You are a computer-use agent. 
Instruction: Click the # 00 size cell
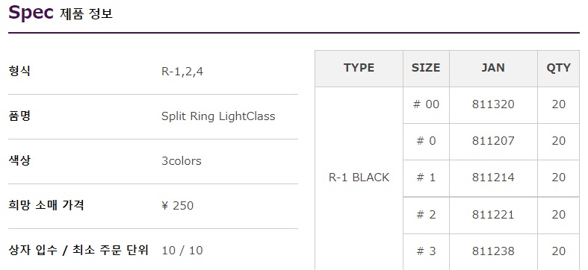tap(426, 105)
